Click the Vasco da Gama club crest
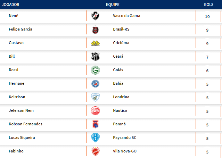222x158 pixels. point(95,16)
